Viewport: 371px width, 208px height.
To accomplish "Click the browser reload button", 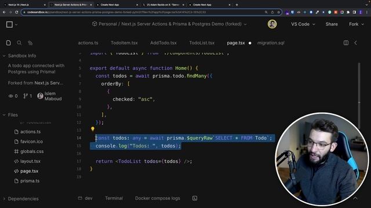I will (x=17, y=12).
